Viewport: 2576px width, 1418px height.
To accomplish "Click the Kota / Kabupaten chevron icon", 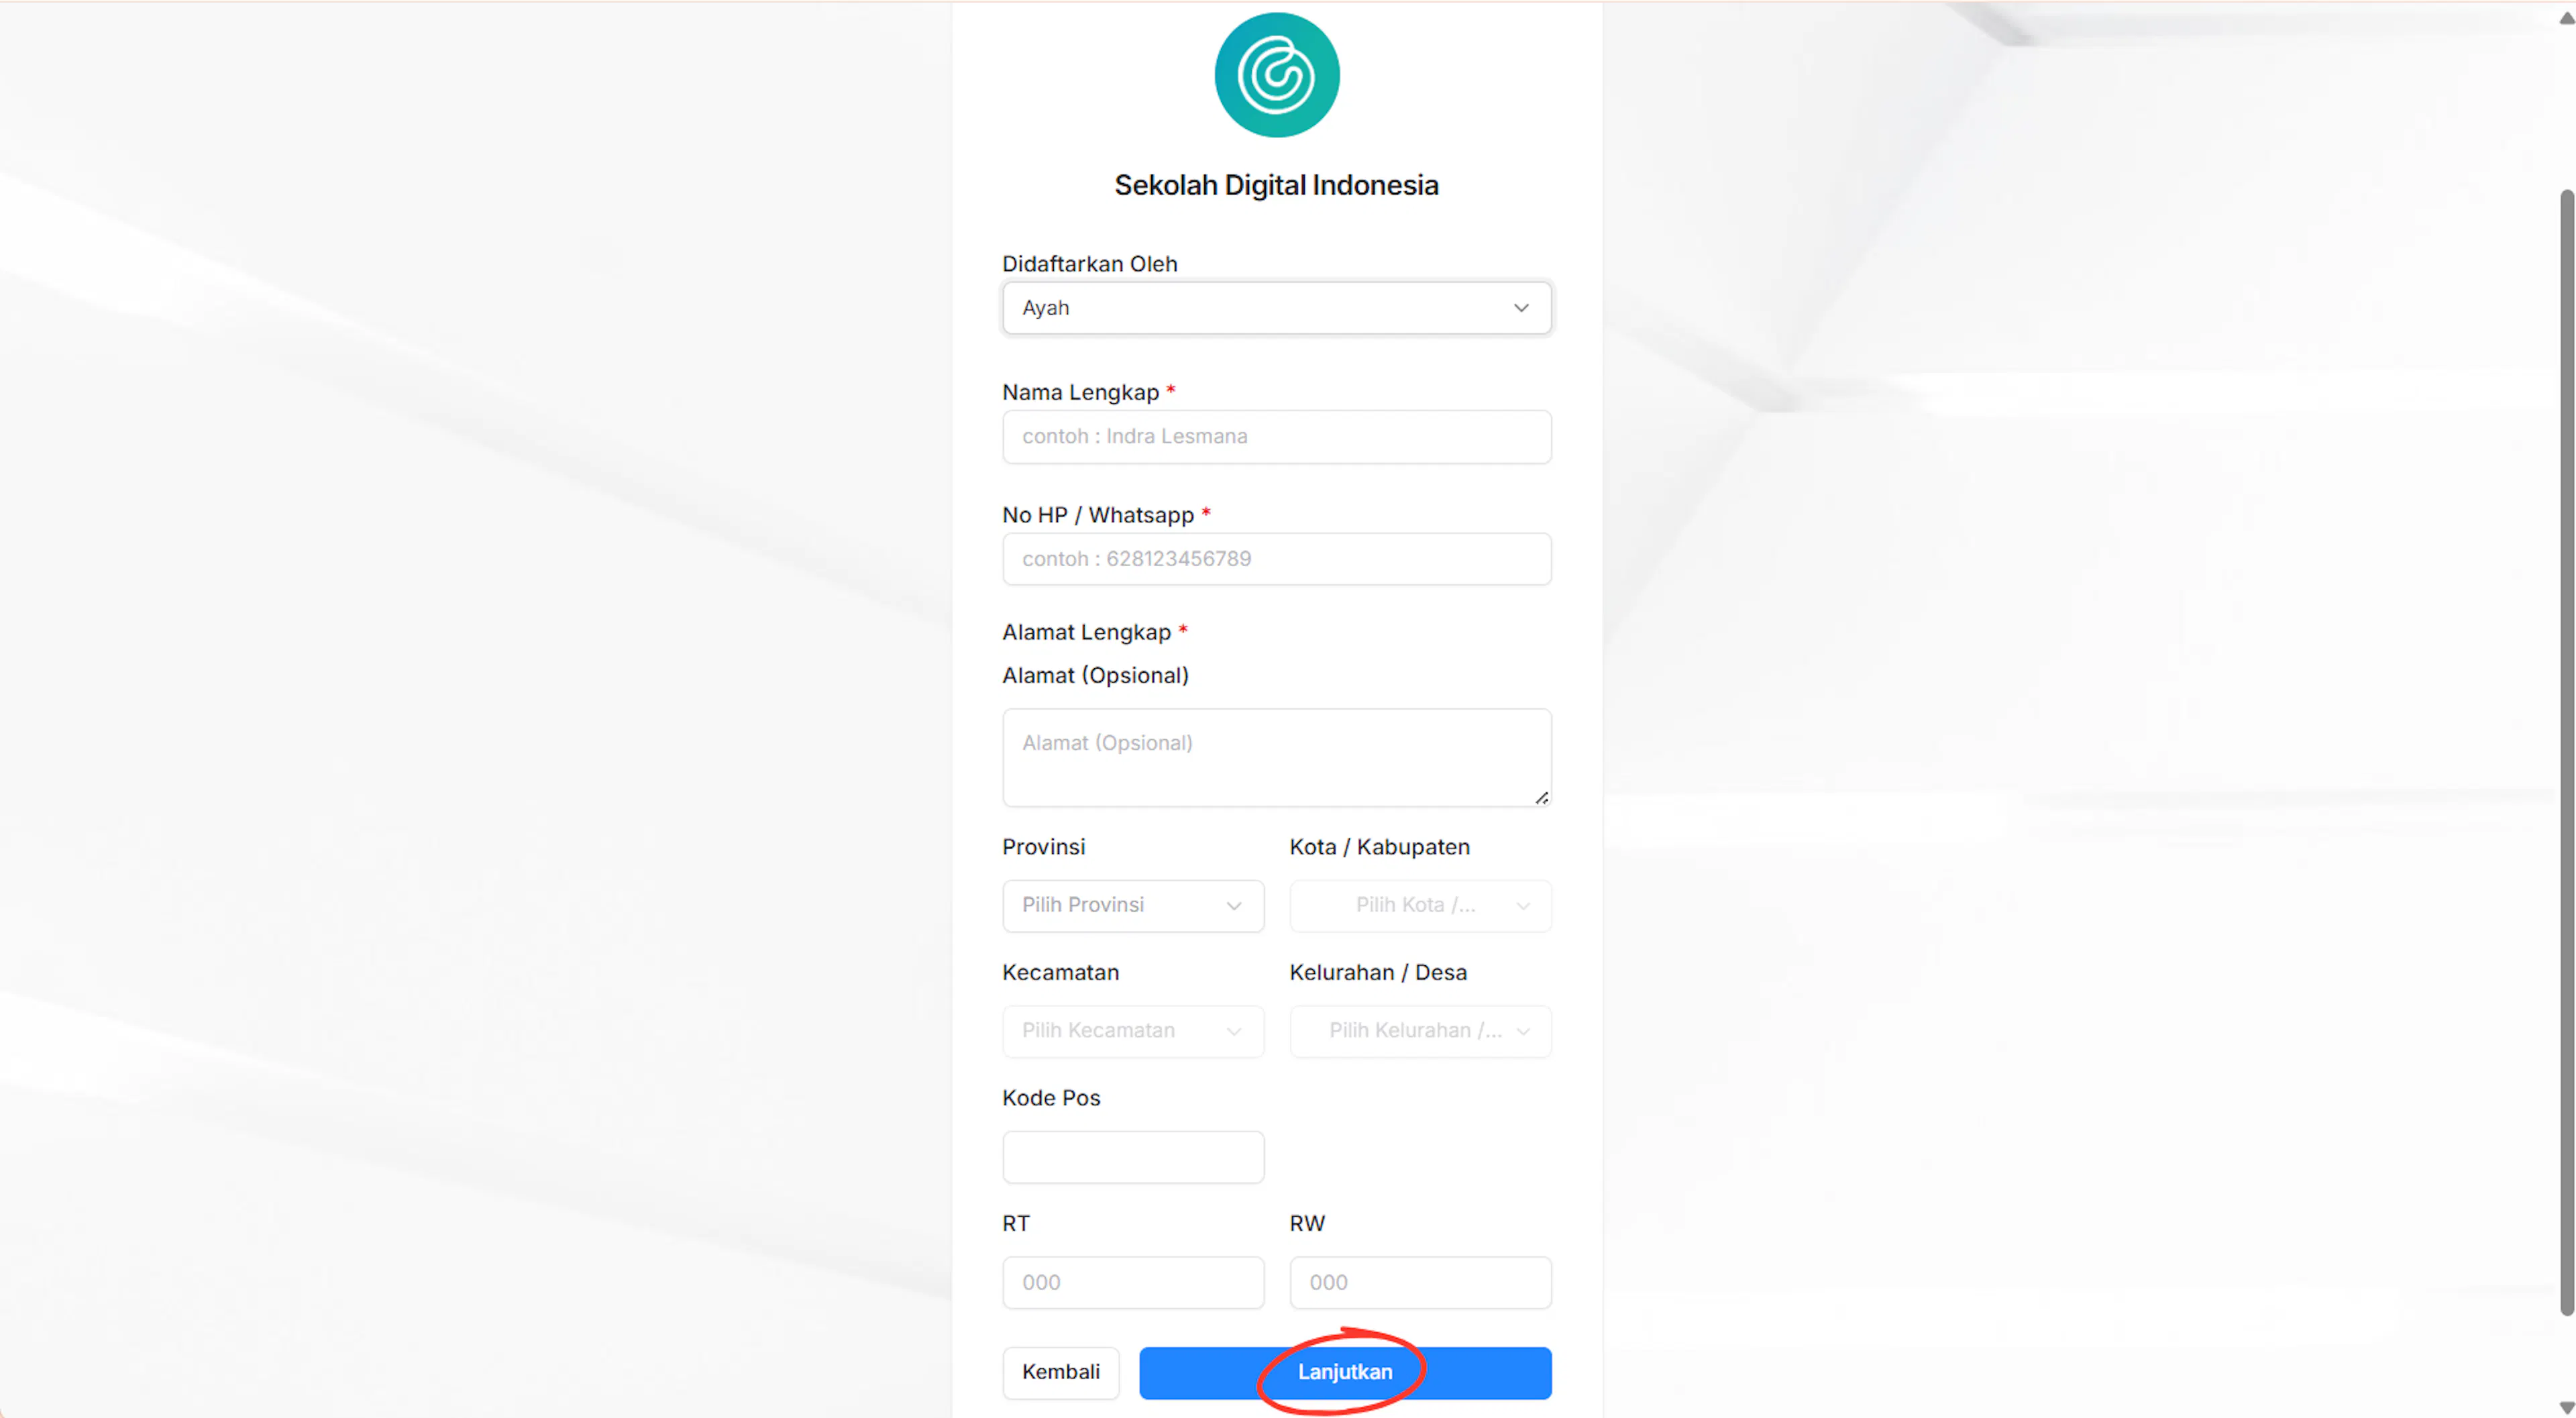I will tap(1523, 906).
